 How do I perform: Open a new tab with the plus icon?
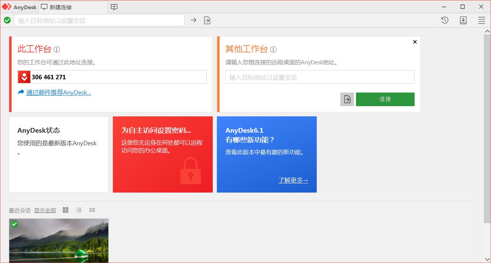point(114,6)
